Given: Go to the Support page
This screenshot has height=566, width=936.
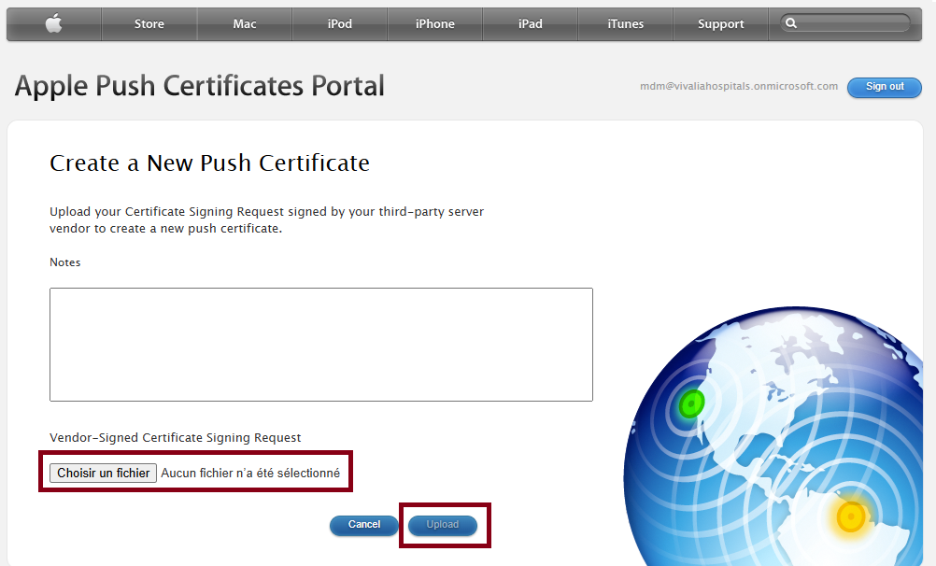Looking at the screenshot, I should [720, 24].
